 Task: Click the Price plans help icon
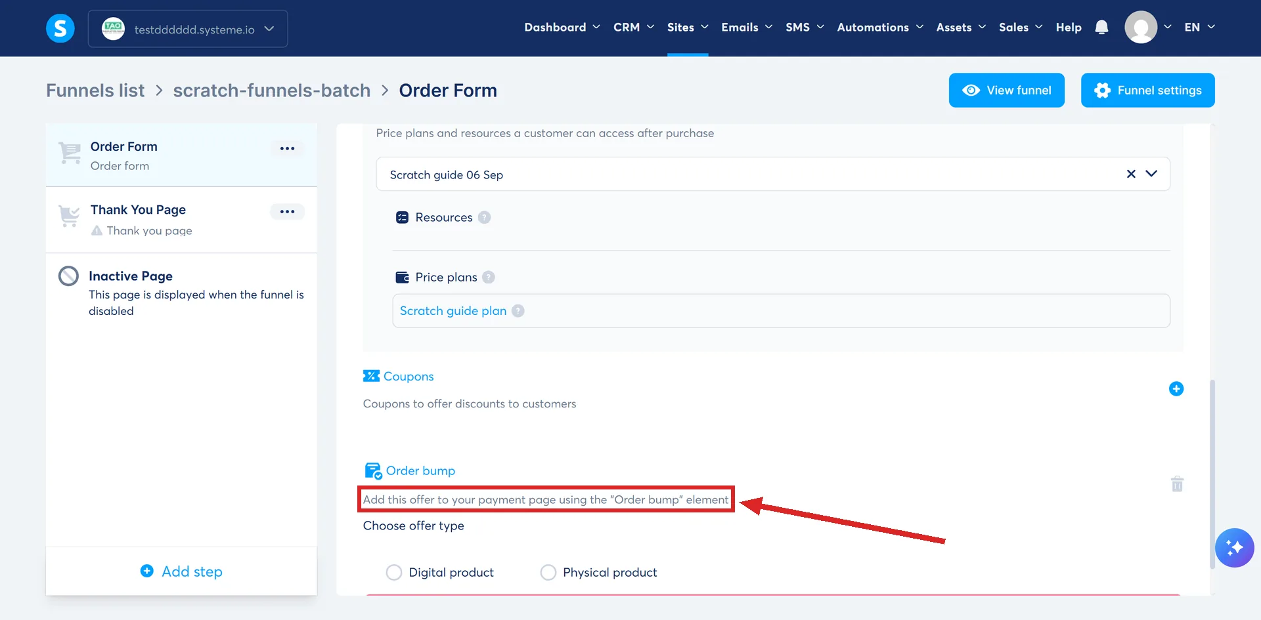coord(489,277)
